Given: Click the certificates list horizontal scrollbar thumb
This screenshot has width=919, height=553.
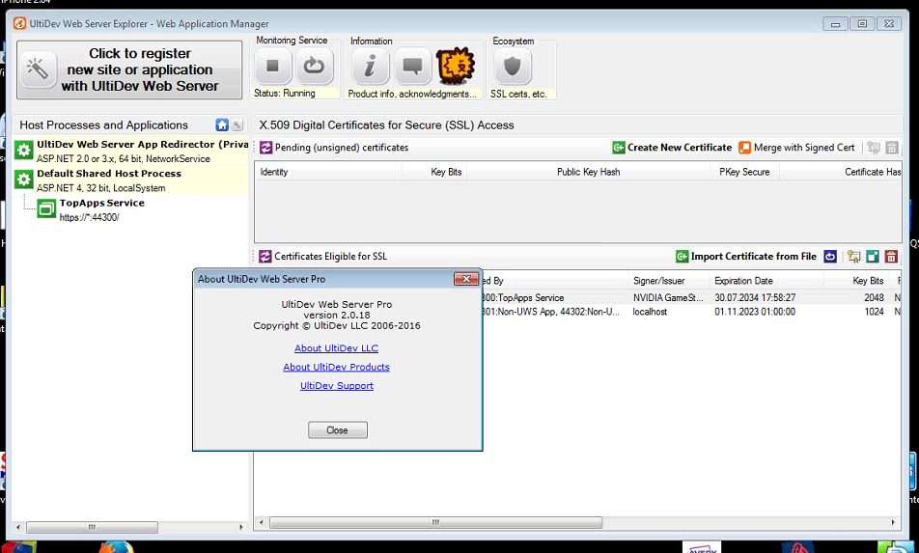Looking at the screenshot, I should 435,522.
